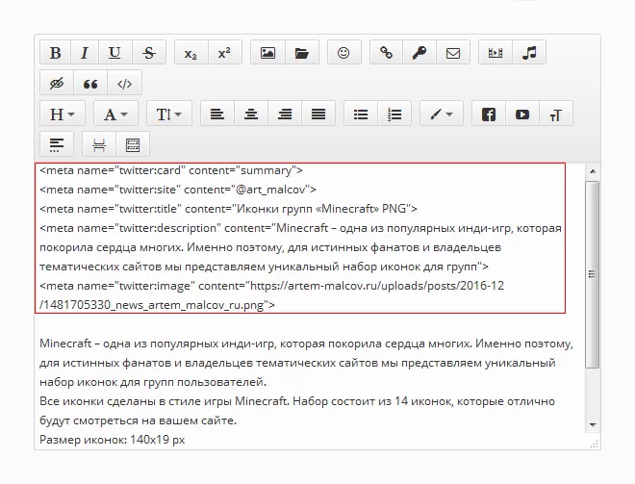The image size is (635, 484).
Task: Insert hidden text with crossed eye icon
Action: pyautogui.click(x=57, y=84)
